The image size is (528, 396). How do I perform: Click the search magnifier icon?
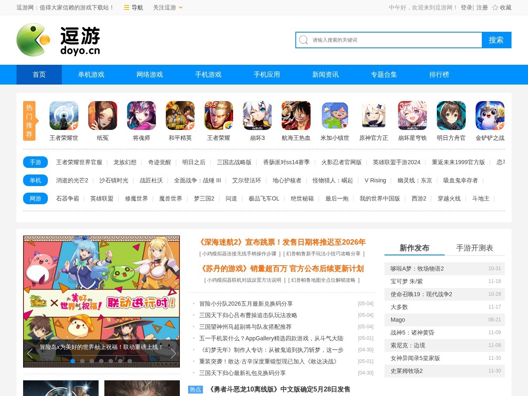point(304,40)
